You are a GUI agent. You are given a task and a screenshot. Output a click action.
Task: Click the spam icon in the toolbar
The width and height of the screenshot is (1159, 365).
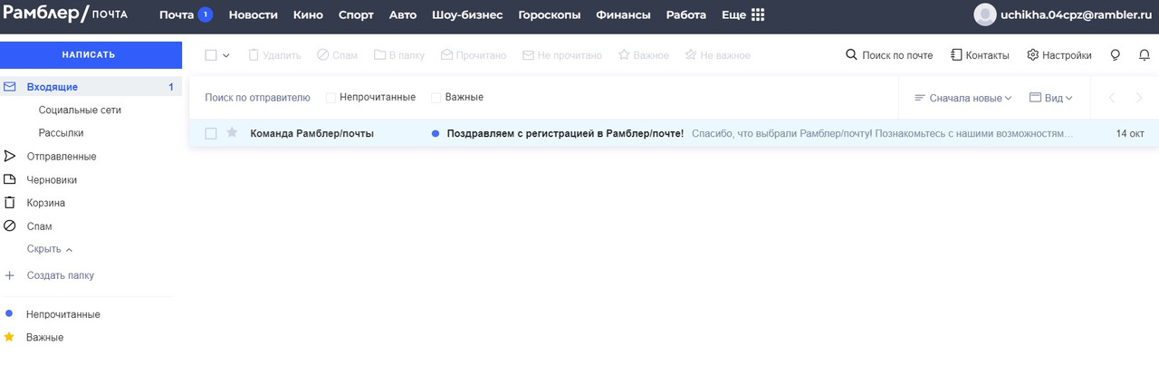(x=323, y=55)
